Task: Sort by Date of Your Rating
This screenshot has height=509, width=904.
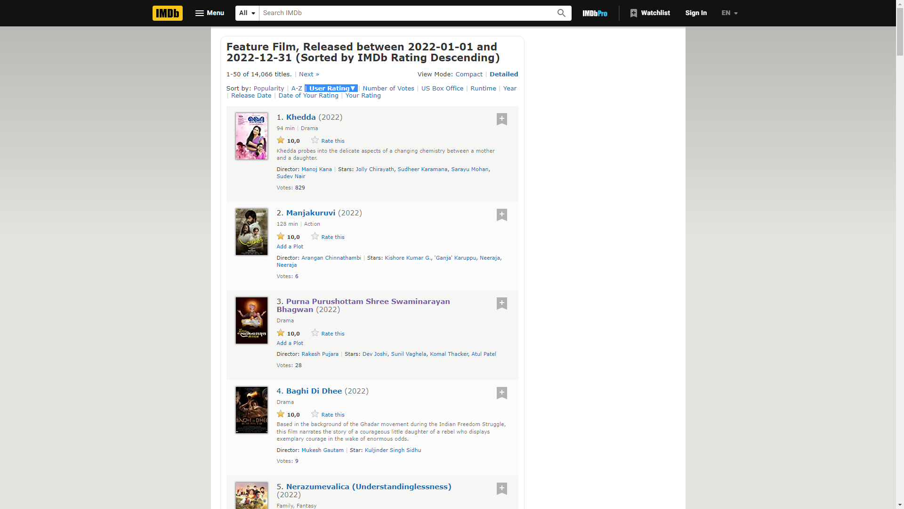Action: coord(308,95)
